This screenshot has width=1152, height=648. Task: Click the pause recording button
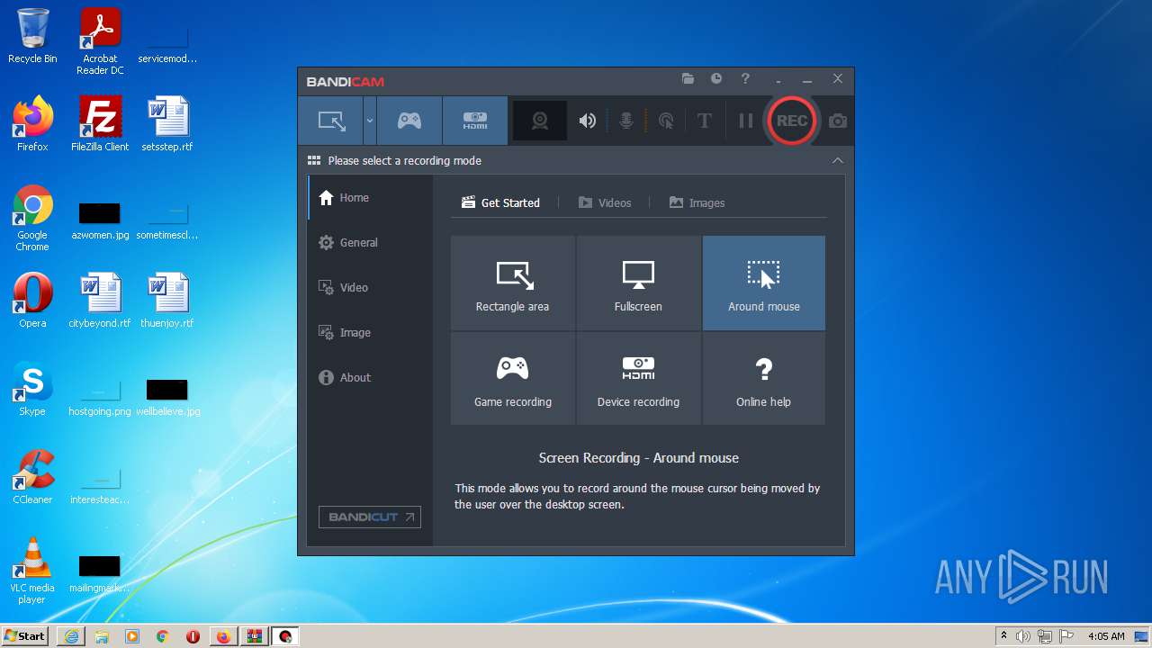pyautogui.click(x=745, y=121)
